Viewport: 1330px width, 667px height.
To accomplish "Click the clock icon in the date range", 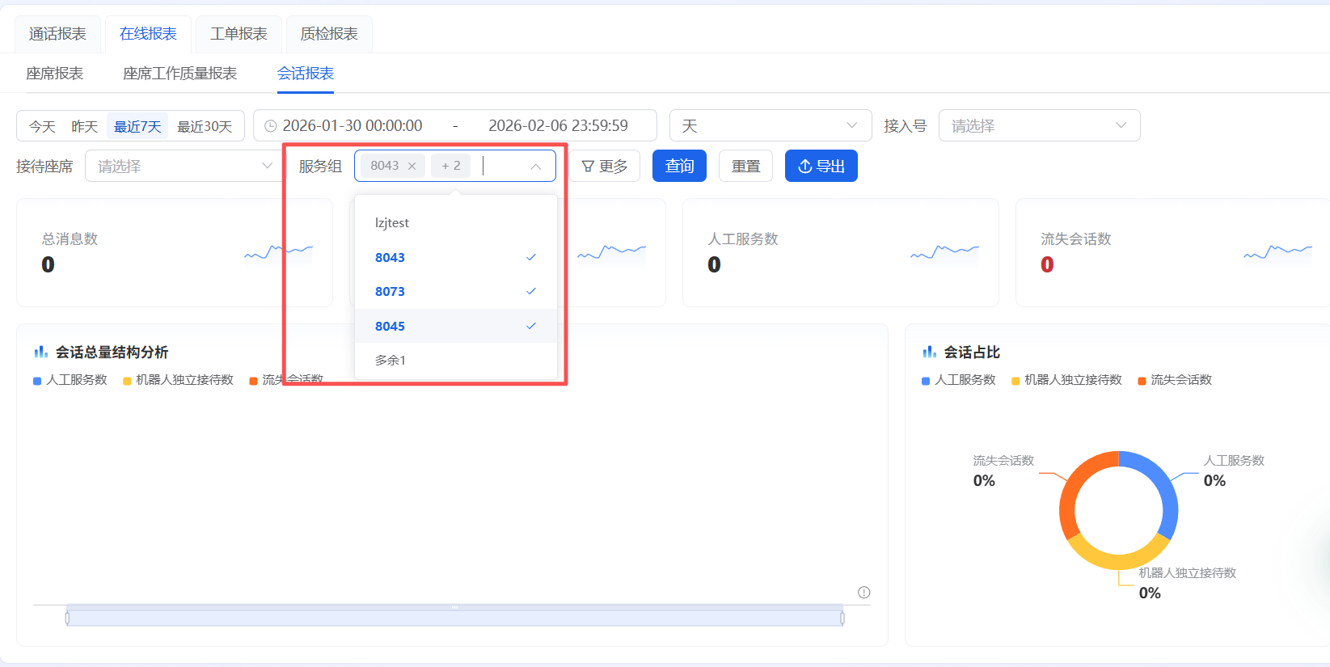I will 271,126.
